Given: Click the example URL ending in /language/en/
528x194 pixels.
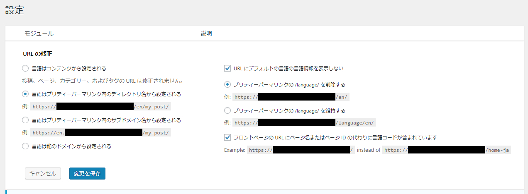Looking at the screenshot, I should point(305,123).
